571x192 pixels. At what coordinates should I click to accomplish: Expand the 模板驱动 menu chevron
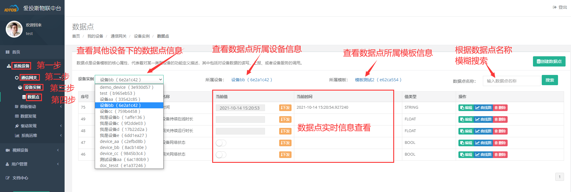click(61, 107)
